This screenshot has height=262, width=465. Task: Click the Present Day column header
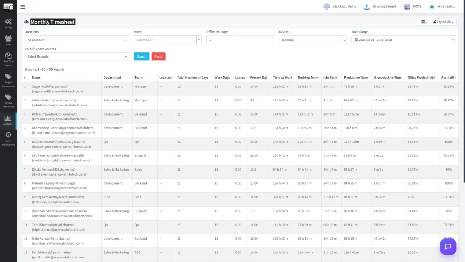click(x=258, y=77)
